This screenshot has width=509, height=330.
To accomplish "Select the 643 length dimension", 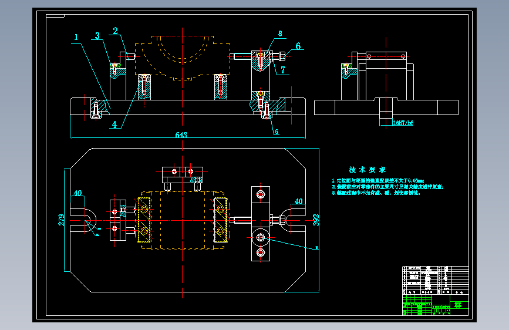I will 181,134.
